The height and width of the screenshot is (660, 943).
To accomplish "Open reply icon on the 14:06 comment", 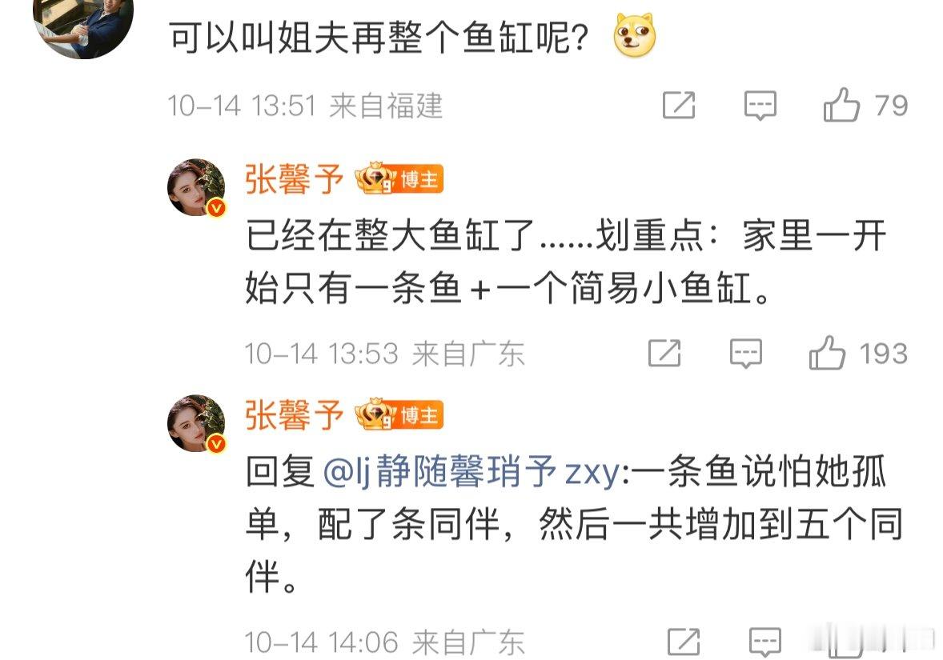I will pos(765,642).
